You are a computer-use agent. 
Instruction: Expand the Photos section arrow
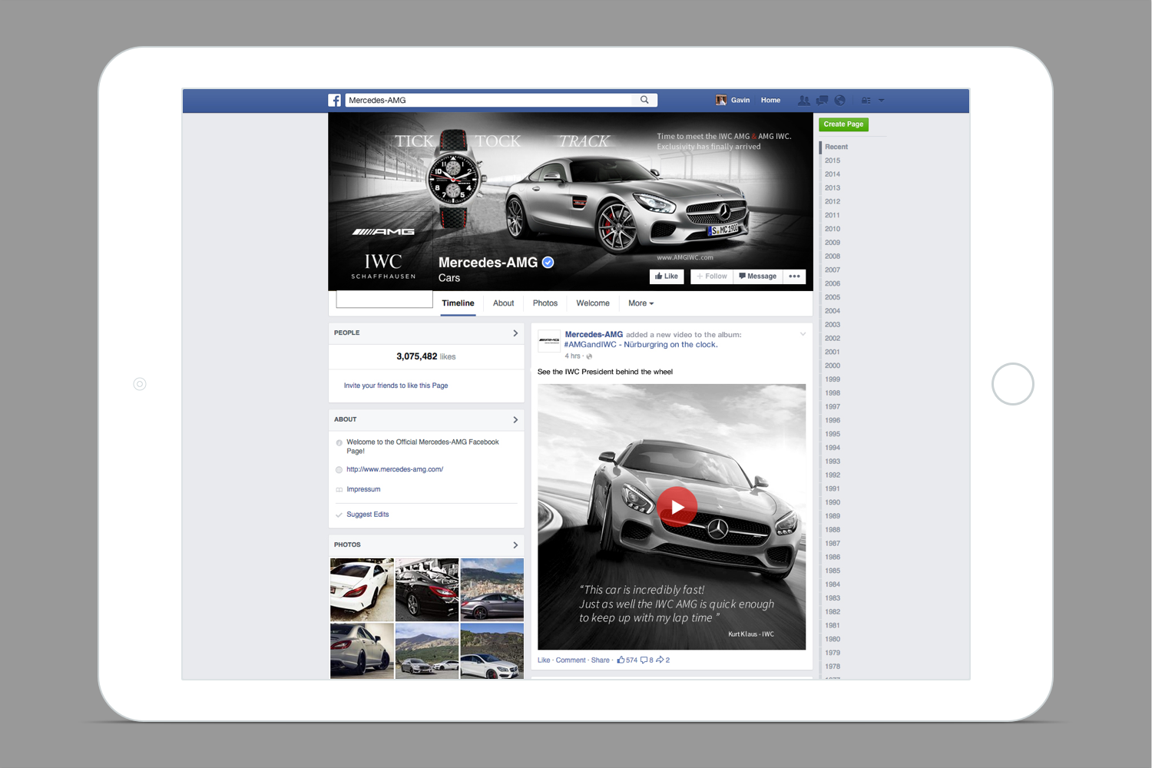pos(515,545)
